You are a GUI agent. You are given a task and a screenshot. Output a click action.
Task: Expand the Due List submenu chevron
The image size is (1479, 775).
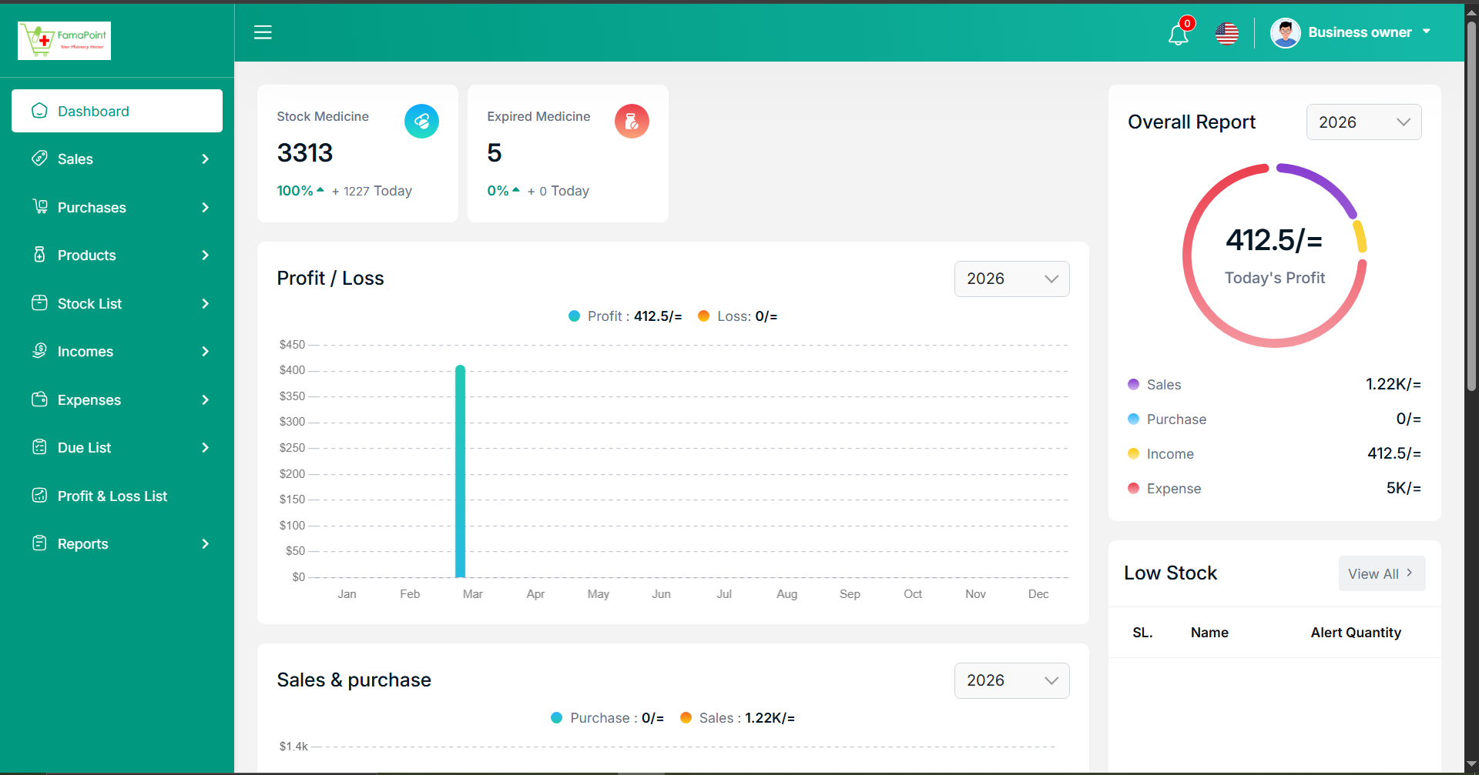point(205,448)
